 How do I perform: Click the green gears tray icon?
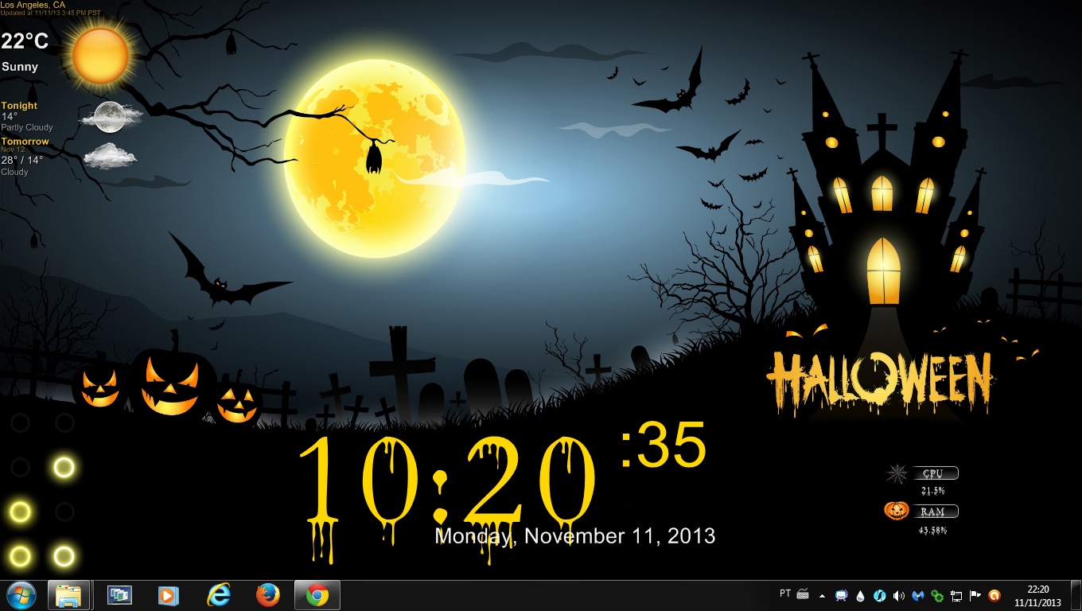pos(937,596)
